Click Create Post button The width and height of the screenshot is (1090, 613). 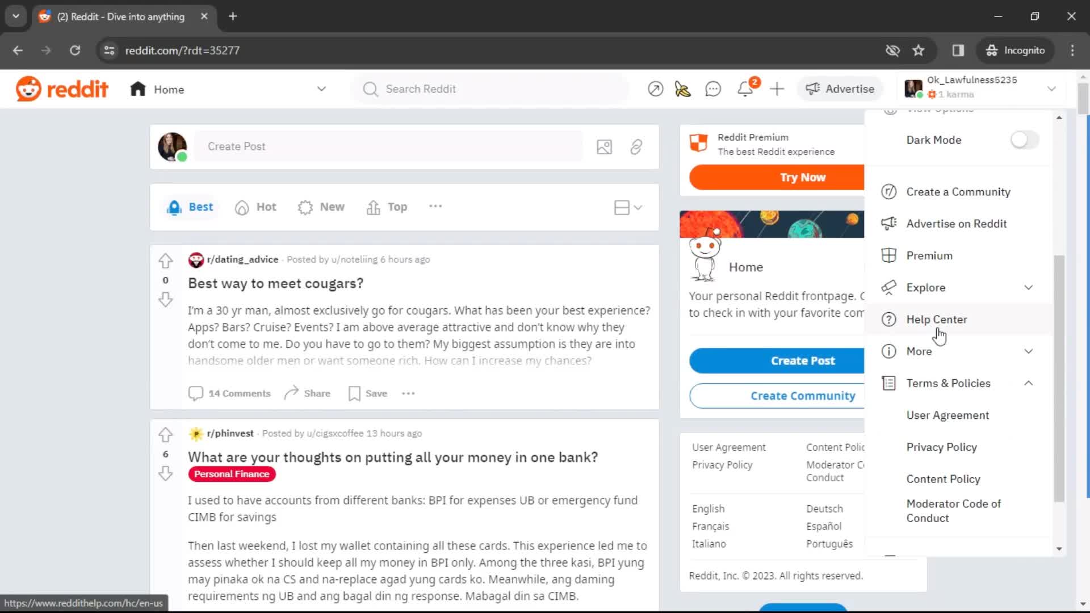coord(803,361)
